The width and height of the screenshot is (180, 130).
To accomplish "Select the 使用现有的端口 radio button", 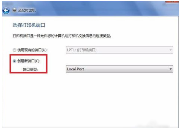I will pyautogui.click(x=14, y=50).
